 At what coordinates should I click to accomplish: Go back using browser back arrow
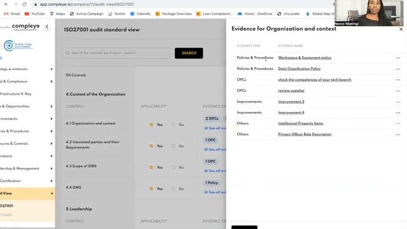click(x=6, y=4)
